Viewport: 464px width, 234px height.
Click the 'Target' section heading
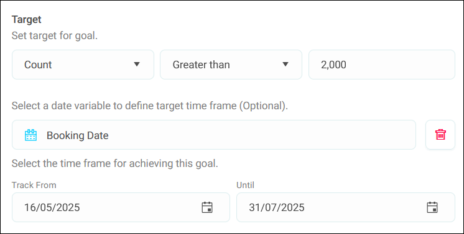pos(26,19)
